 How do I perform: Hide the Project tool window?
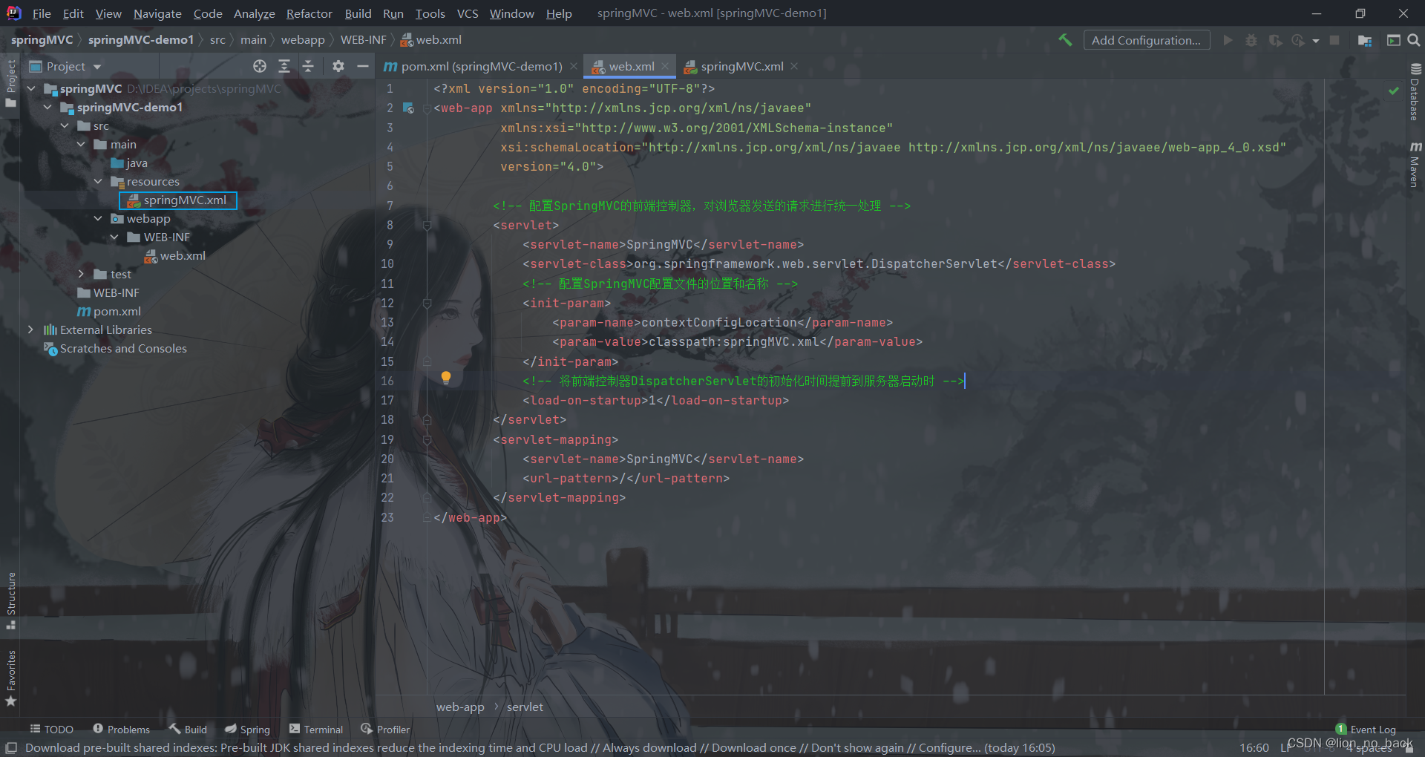[362, 66]
